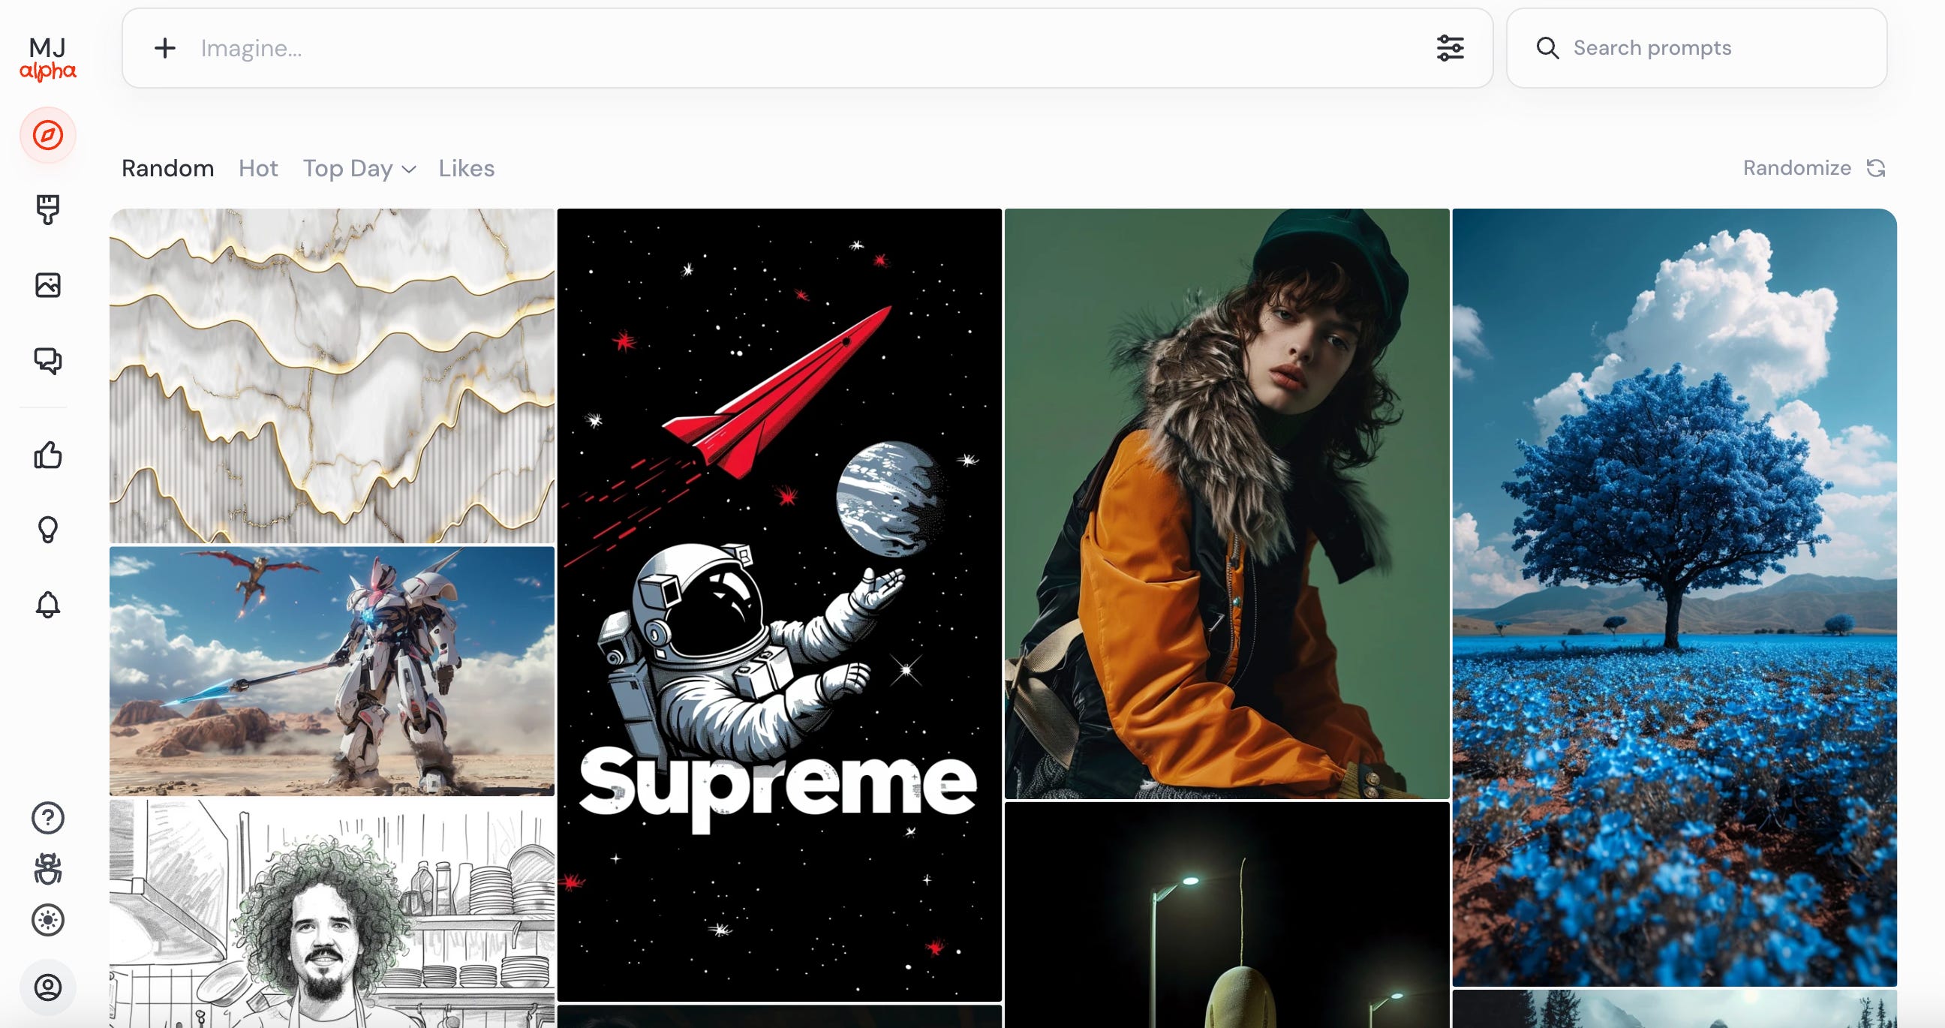Viewport: 1945px width, 1028px height.
Task: Click the lightbulb ideas icon
Action: coord(47,530)
